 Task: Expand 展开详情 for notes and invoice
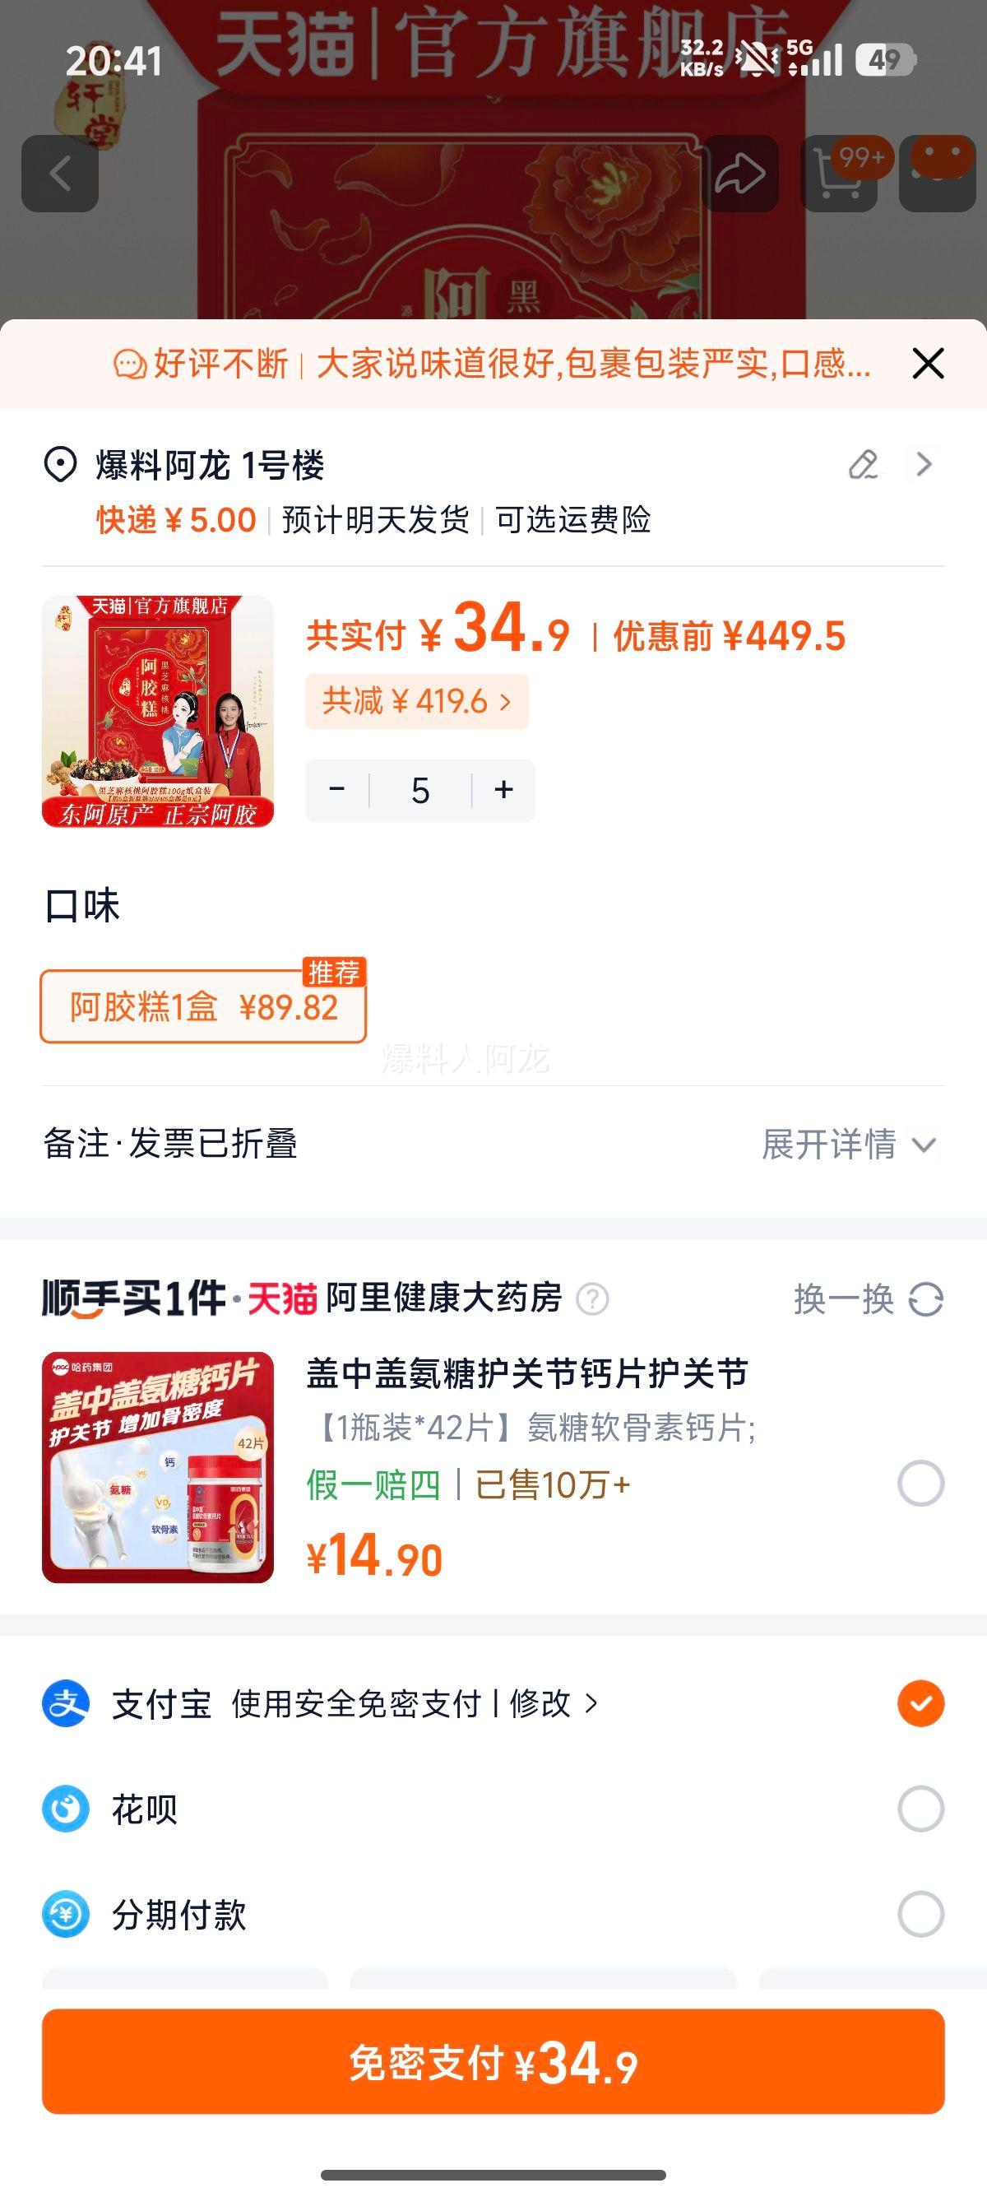click(849, 1145)
